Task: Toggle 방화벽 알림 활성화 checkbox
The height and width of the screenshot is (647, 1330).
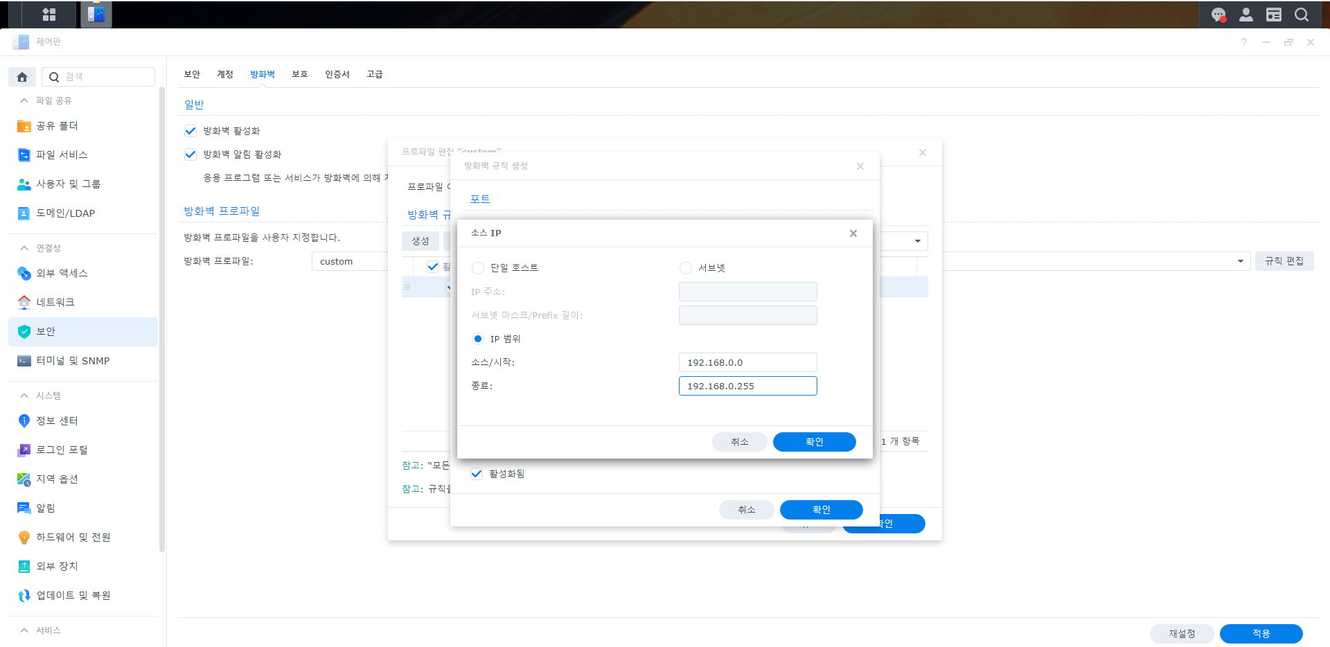Action: point(190,154)
